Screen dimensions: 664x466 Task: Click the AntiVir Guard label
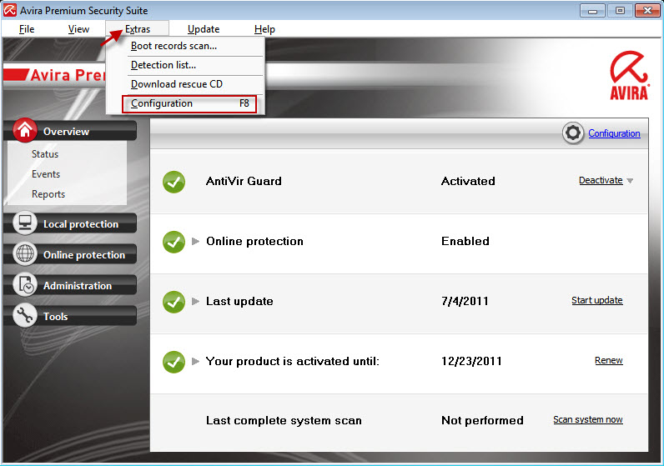[244, 181]
